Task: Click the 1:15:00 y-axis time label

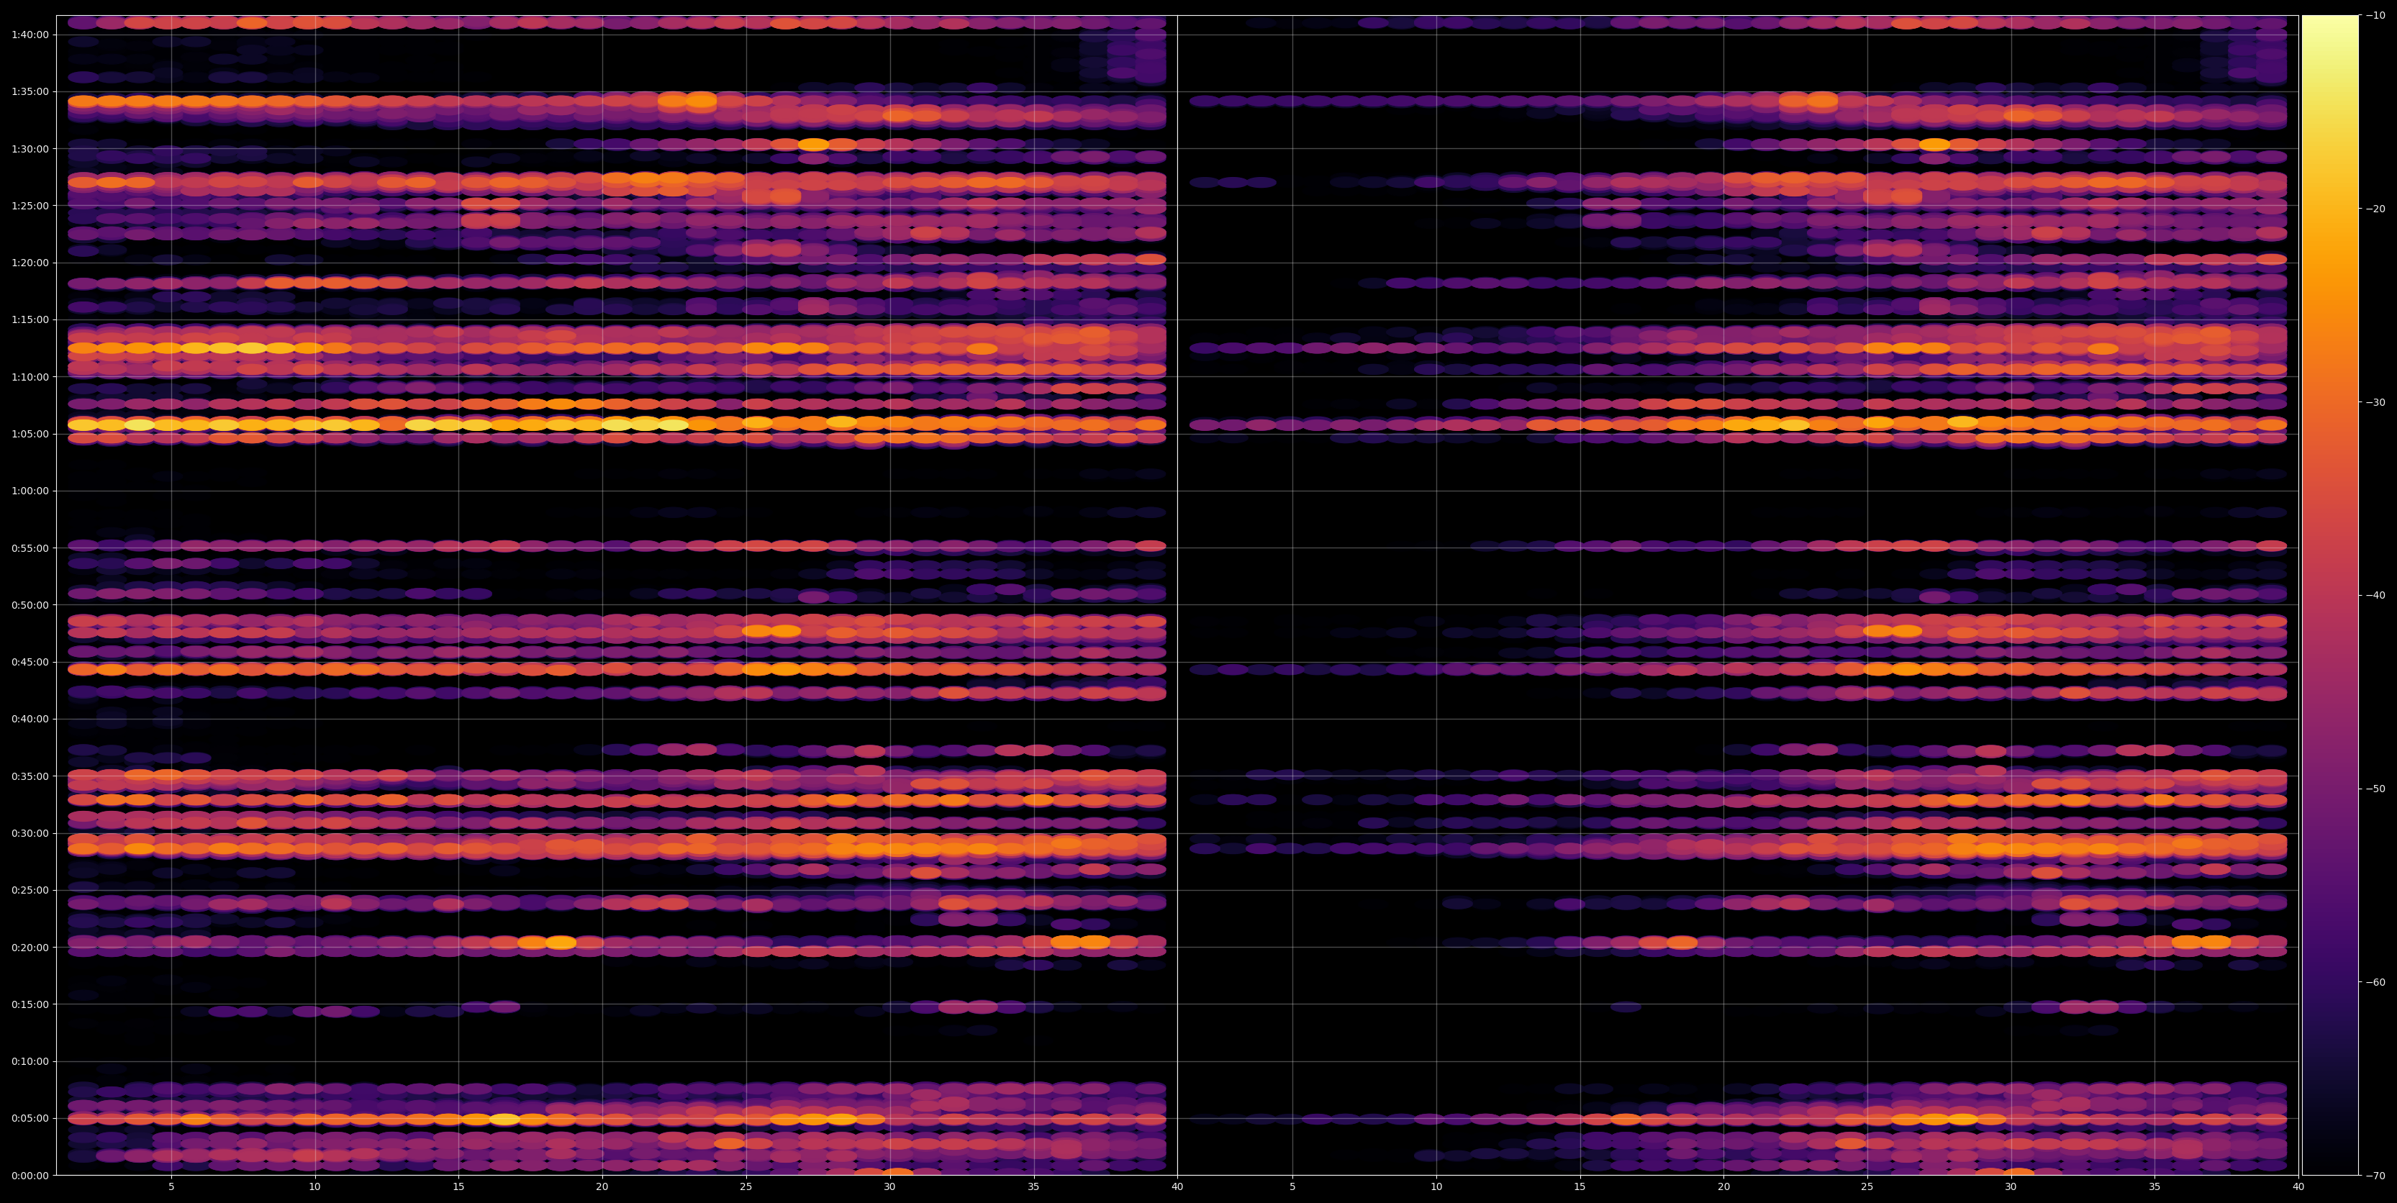Action: pyautogui.click(x=30, y=320)
